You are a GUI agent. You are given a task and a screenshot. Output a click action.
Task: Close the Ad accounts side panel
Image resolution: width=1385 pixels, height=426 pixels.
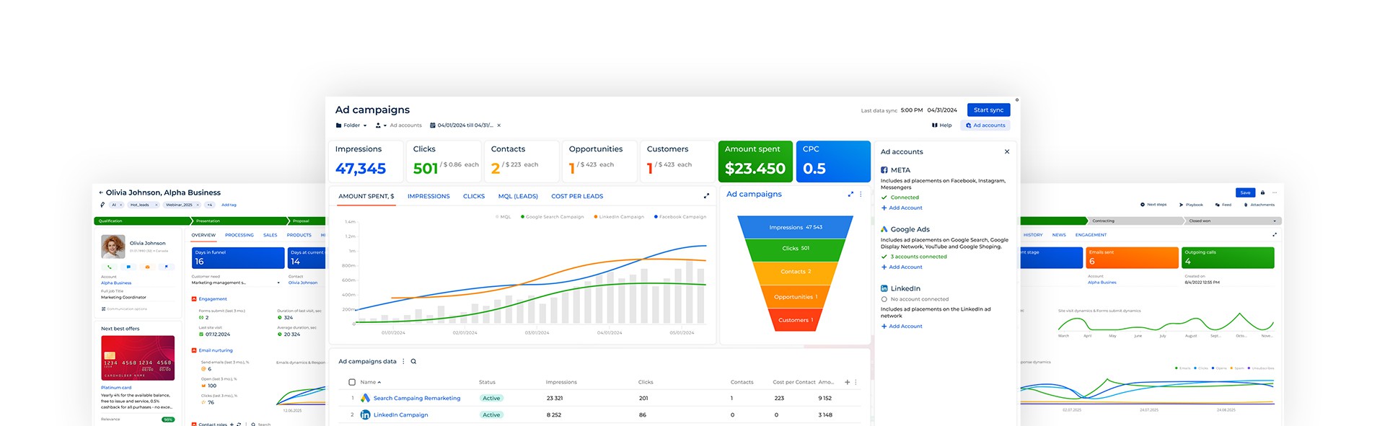tap(1007, 151)
